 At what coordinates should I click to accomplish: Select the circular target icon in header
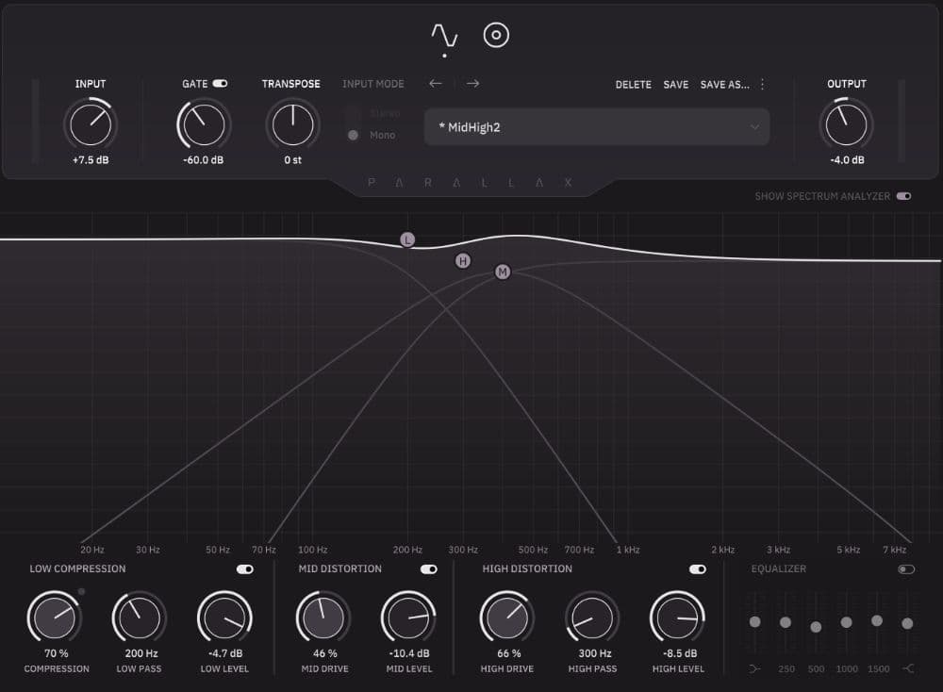[497, 35]
